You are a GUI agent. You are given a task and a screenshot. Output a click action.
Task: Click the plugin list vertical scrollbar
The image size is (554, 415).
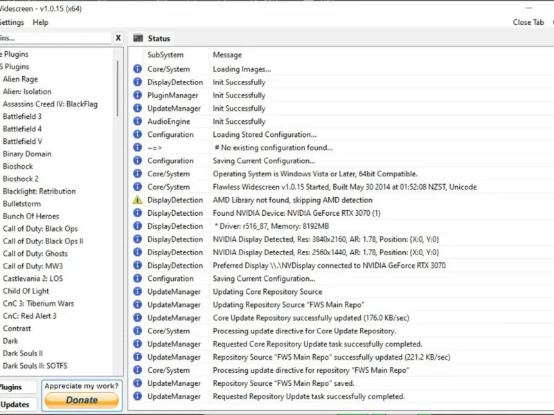tap(118, 89)
